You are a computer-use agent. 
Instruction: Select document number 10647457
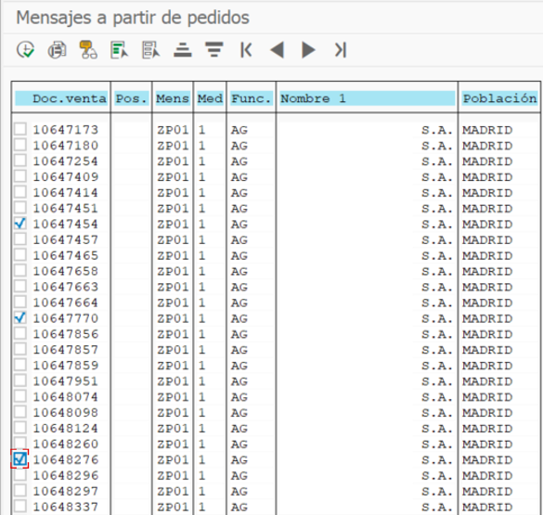[x=66, y=239]
